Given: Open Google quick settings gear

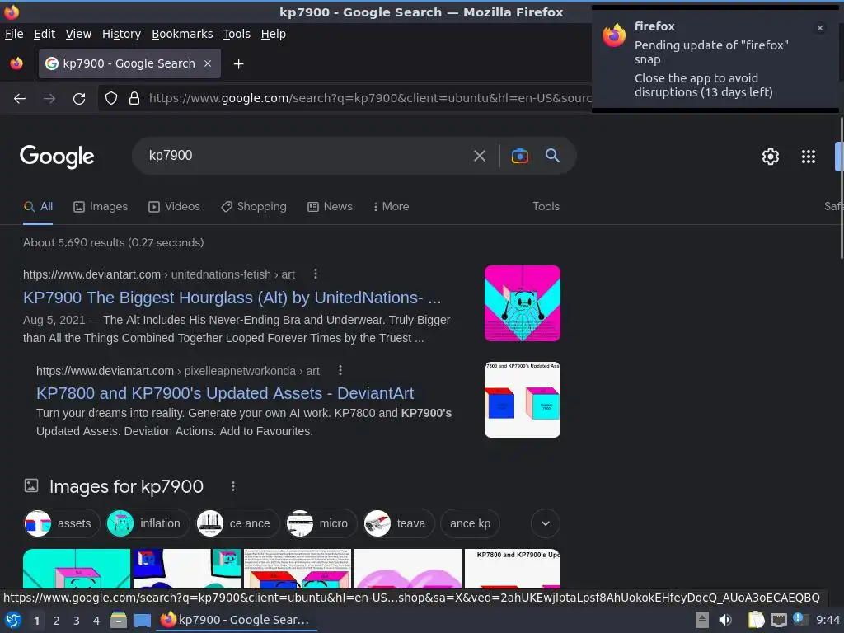Looking at the screenshot, I should (x=771, y=157).
